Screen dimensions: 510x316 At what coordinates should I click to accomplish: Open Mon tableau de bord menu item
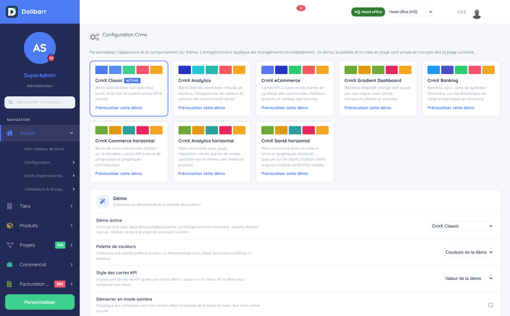pos(44,149)
